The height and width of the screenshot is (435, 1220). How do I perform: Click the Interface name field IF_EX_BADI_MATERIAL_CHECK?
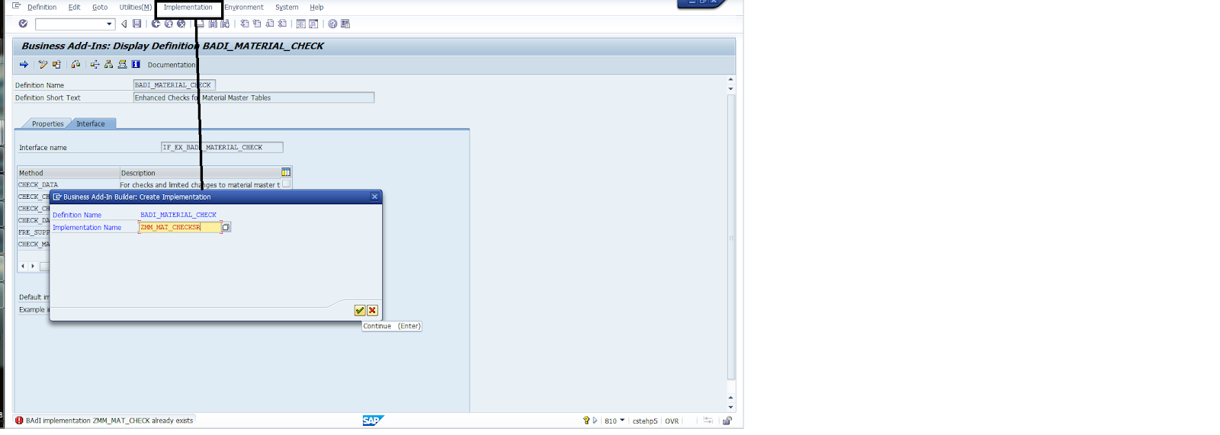click(x=221, y=147)
